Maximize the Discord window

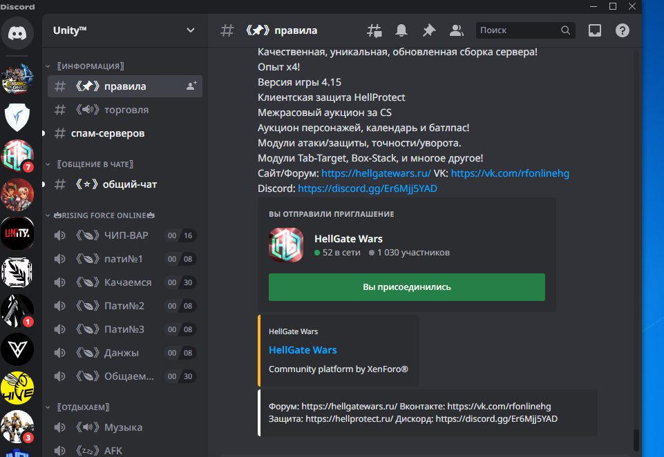(x=613, y=6)
